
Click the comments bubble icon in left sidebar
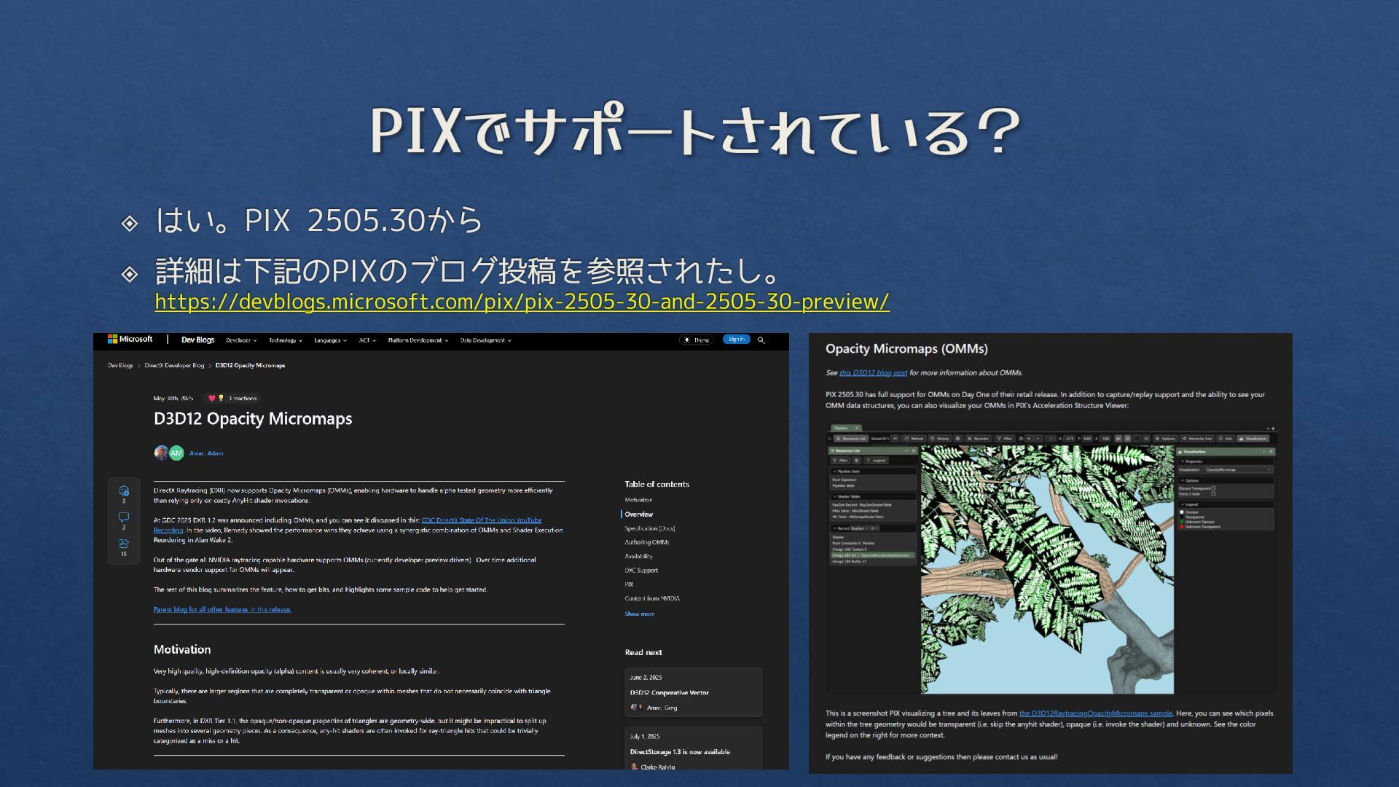coord(124,517)
